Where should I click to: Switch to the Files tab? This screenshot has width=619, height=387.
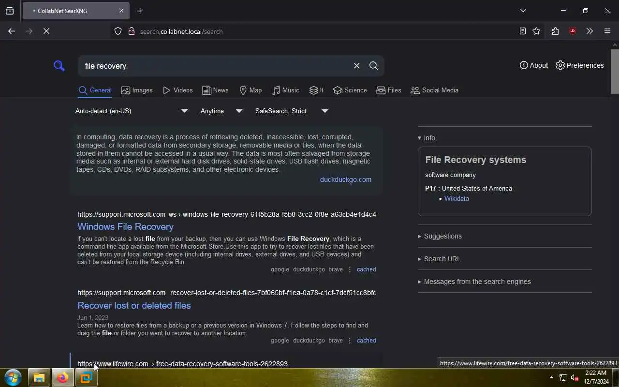pos(389,90)
